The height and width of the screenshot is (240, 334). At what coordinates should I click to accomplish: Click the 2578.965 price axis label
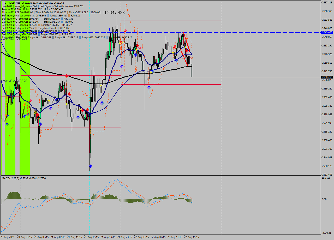click(x=327, y=115)
